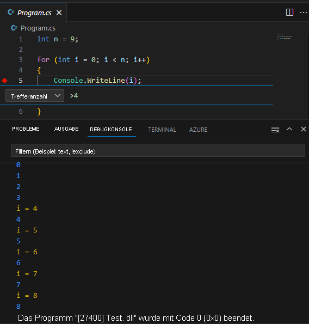Click the C# icon in the breadcrumb bar

[14, 28]
